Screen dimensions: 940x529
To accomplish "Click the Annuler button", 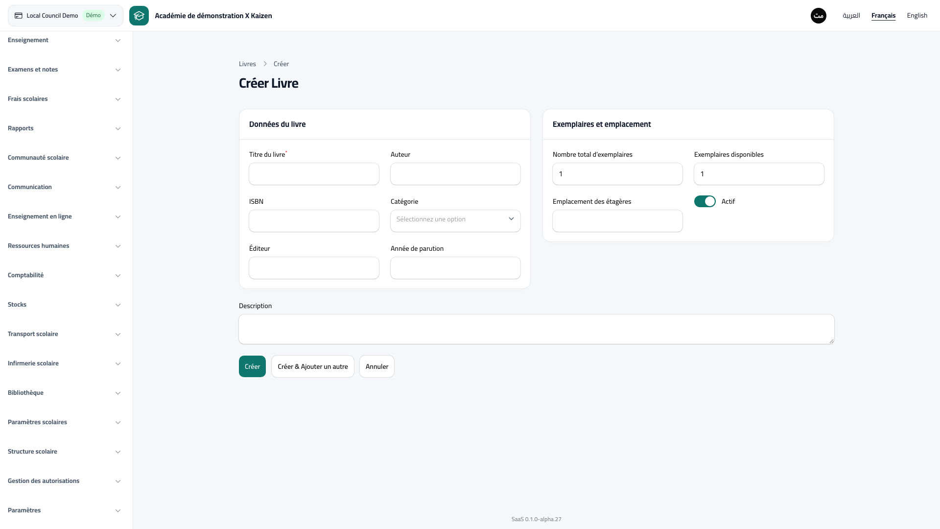I will pos(377,366).
